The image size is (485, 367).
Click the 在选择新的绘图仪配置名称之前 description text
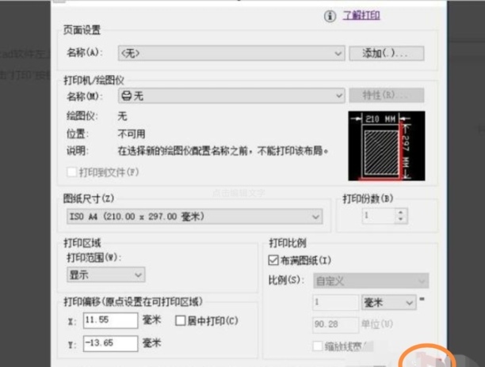[223, 151]
